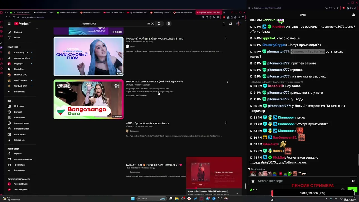Viewport: 359px width, 202px height.
Task: Open XCHO - Про любовь video title
Action: pyautogui.click(x=147, y=123)
